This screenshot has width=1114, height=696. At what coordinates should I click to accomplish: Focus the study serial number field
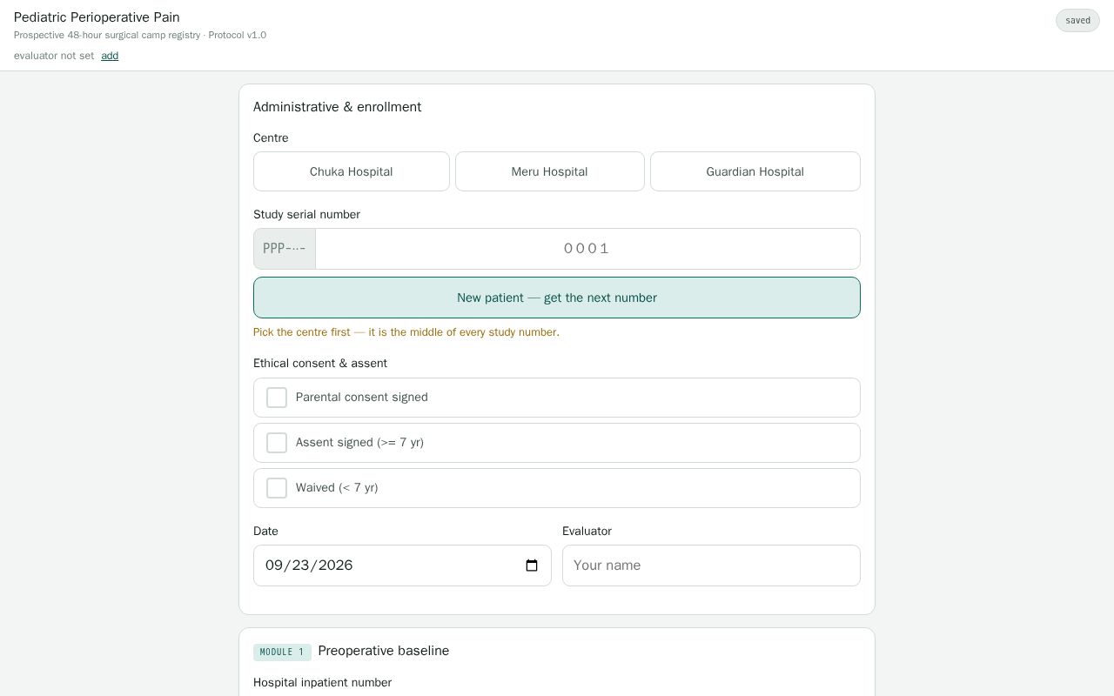click(x=587, y=249)
